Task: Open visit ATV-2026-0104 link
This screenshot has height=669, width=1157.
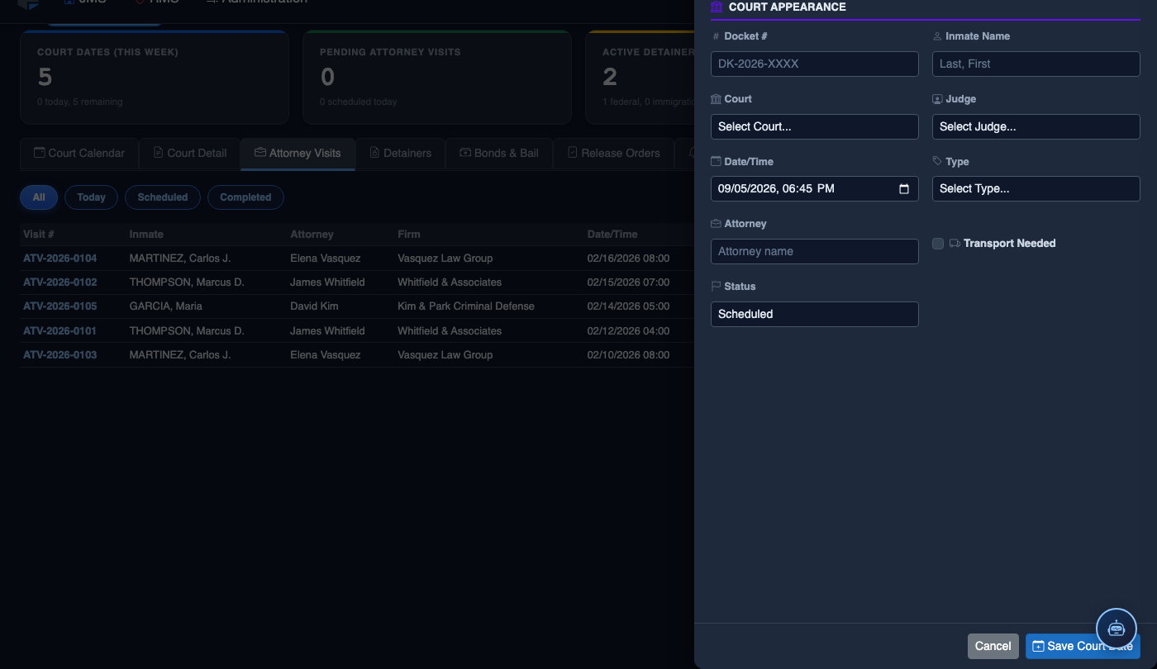Action: tap(60, 259)
